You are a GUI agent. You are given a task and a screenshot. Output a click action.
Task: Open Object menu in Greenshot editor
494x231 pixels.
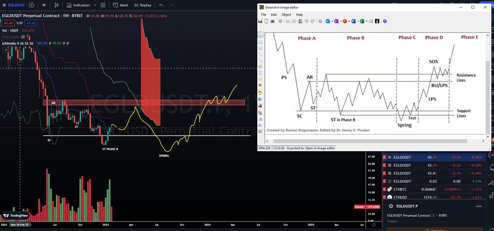[x=287, y=14]
